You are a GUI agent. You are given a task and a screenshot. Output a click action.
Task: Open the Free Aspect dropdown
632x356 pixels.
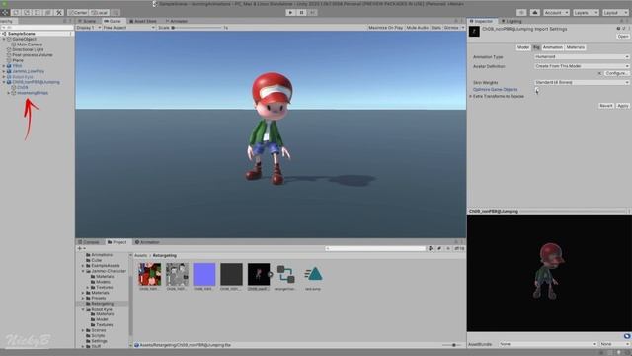point(129,28)
